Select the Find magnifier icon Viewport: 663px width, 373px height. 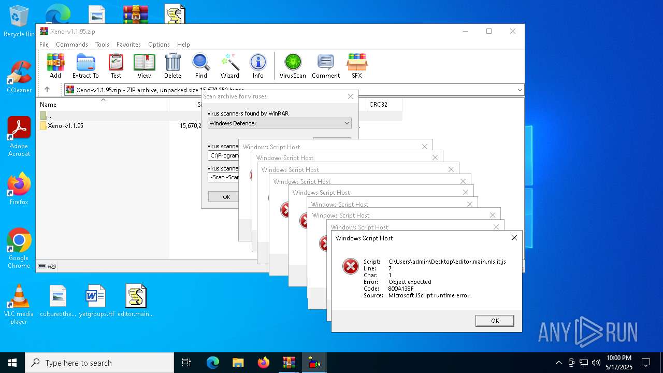click(201, 66)
